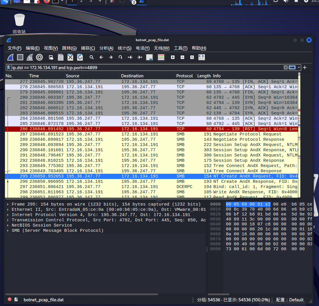The width and height of the screenshot is (319, 306).
Task: Select packet 297 DCERPC Bind row
Action: [x=151, y=187]
